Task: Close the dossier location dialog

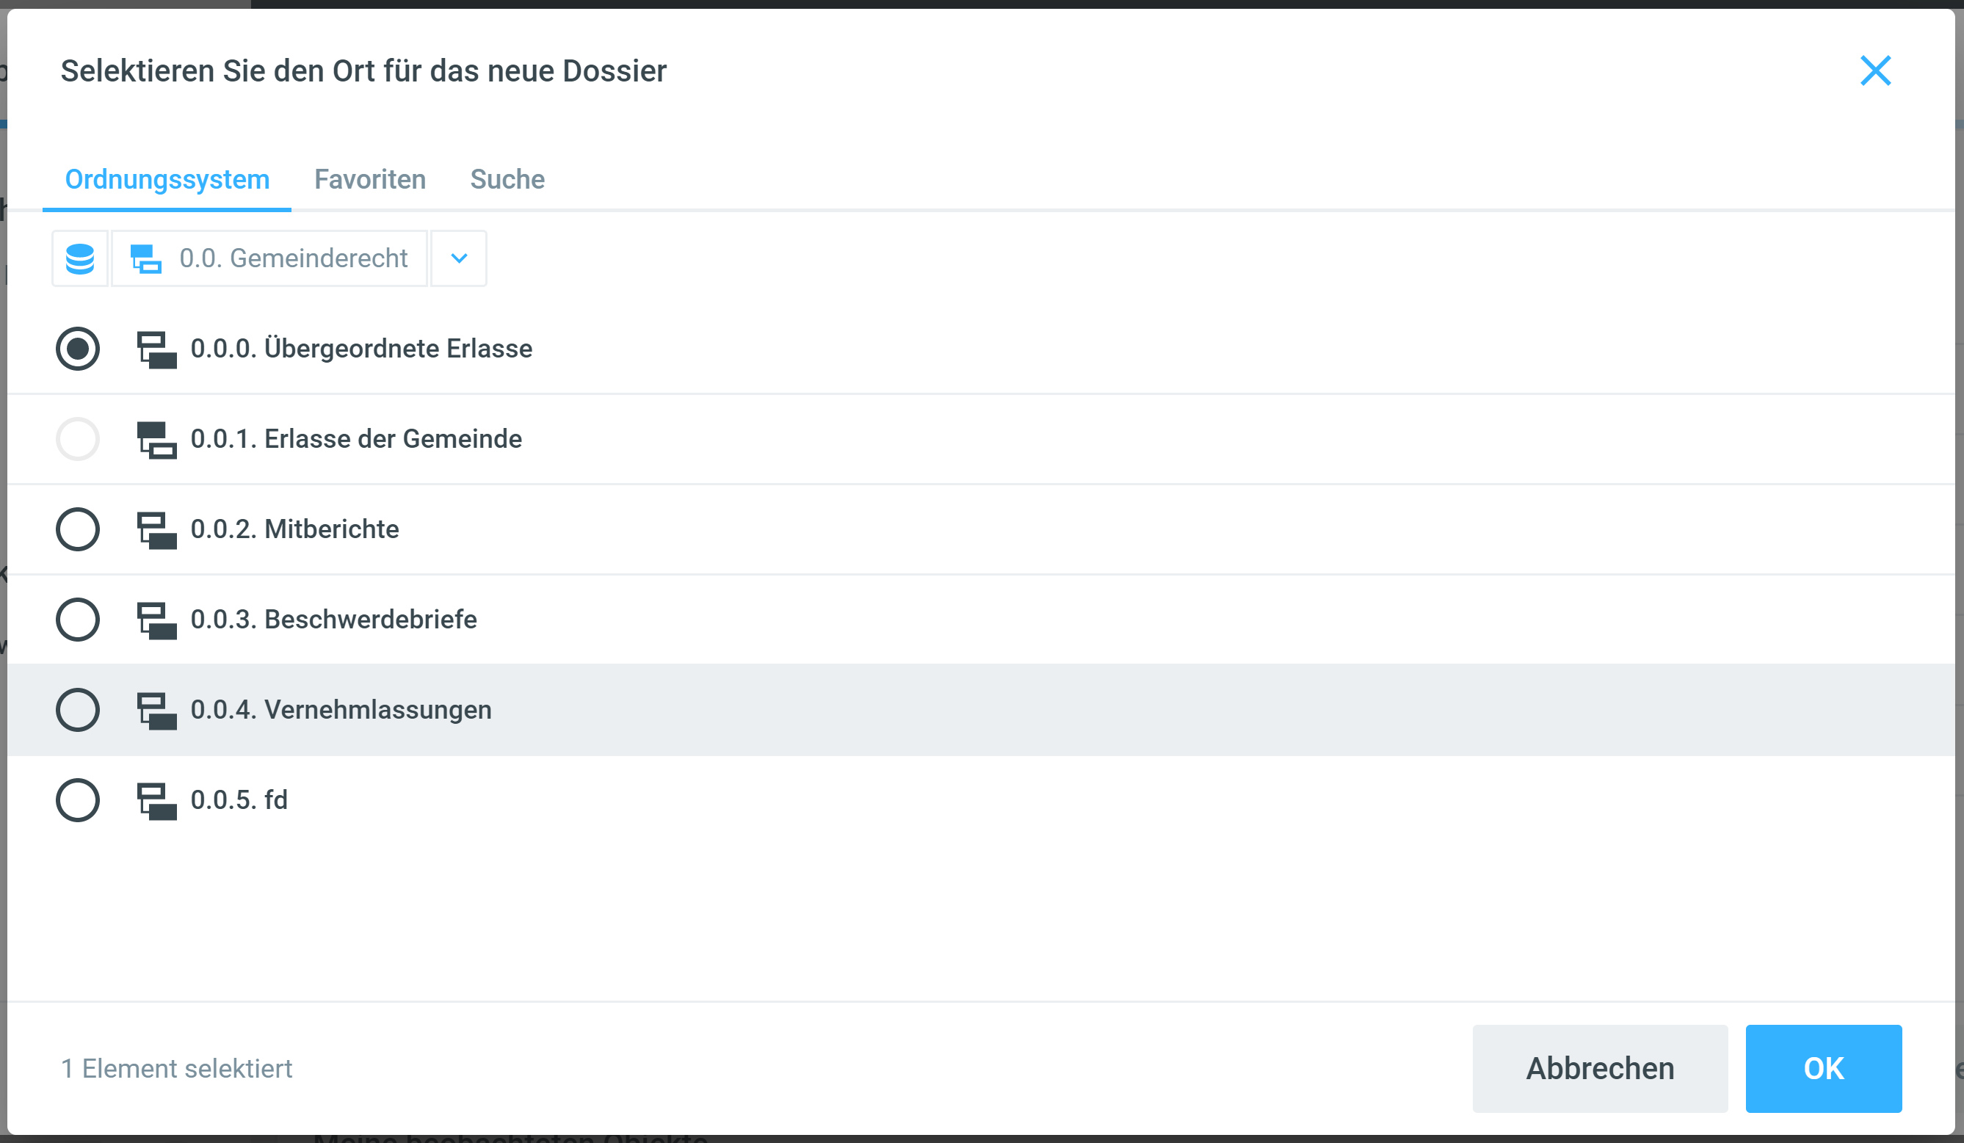Action: 1875,71
